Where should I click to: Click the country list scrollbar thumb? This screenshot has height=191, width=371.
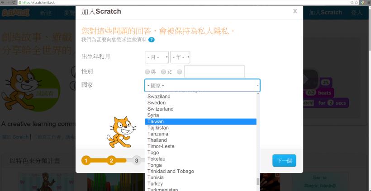point(258,182)
